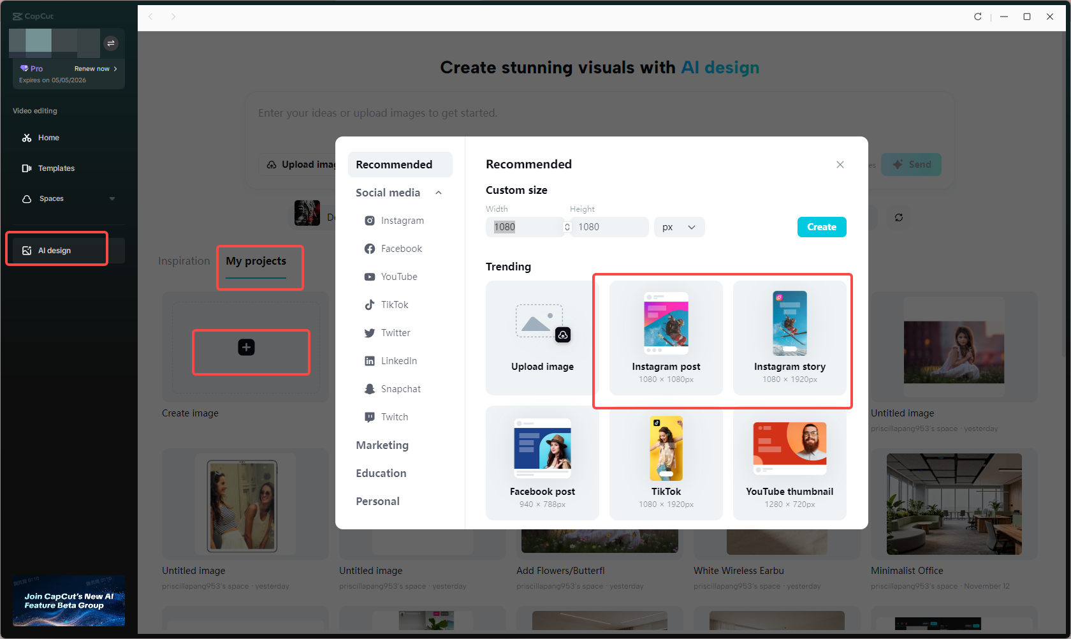Open the px unit dropdown

click(x=678, y=226)
